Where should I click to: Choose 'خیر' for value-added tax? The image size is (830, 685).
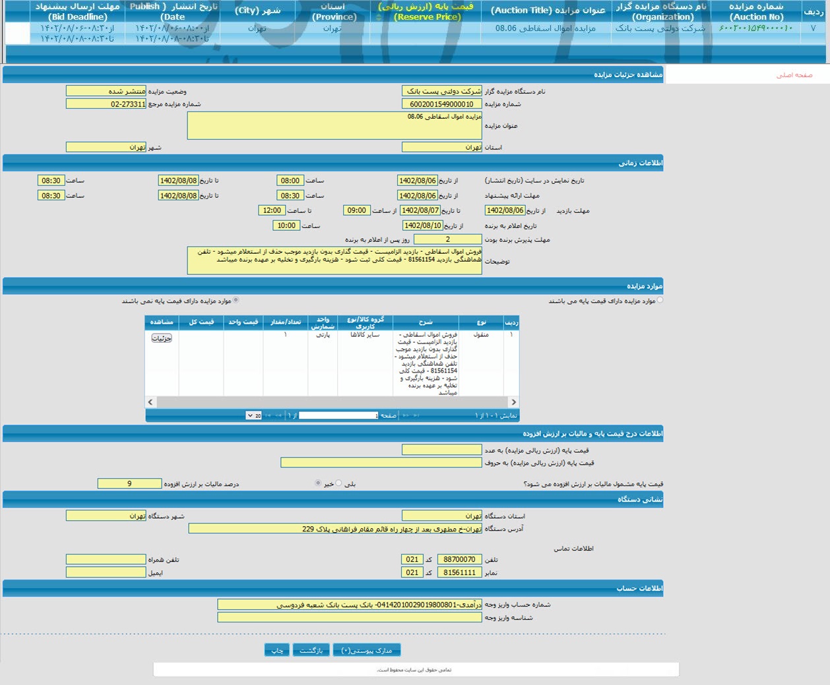318,483
